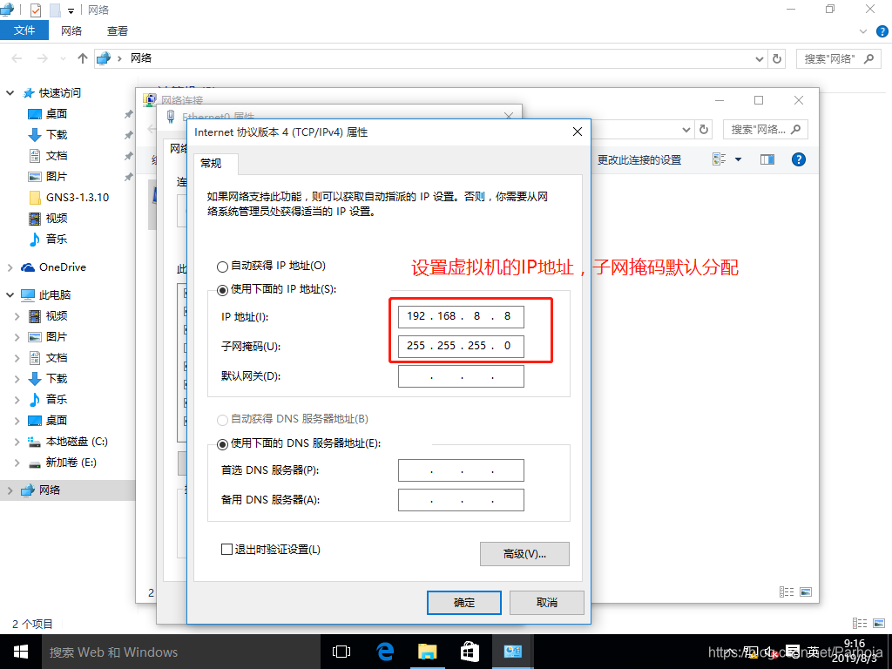The image size is (892, 669).
Task: Launch Microsoft Edge from taskbar
Action: 385,652
